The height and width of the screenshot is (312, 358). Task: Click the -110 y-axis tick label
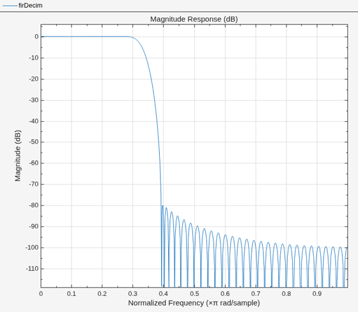pyautogui.click(x=32, y=268)
